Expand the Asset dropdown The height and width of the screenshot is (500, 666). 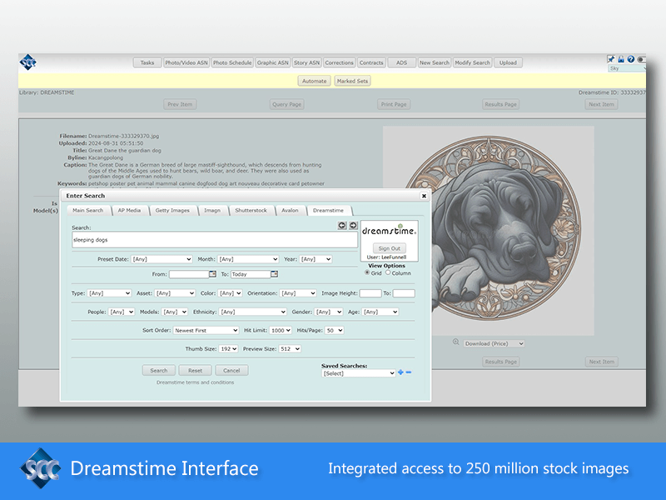[175, 293]
